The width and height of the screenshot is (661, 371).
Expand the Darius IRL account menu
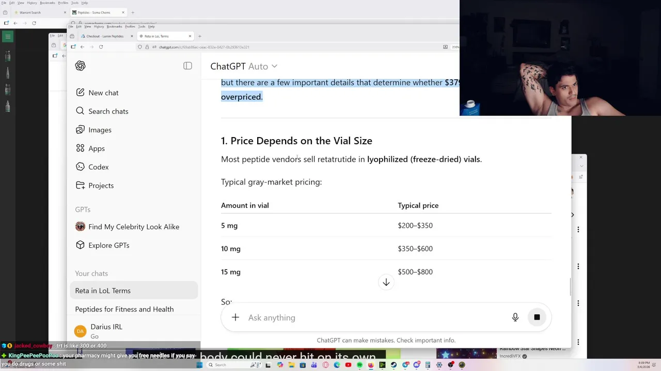(134, 331)
